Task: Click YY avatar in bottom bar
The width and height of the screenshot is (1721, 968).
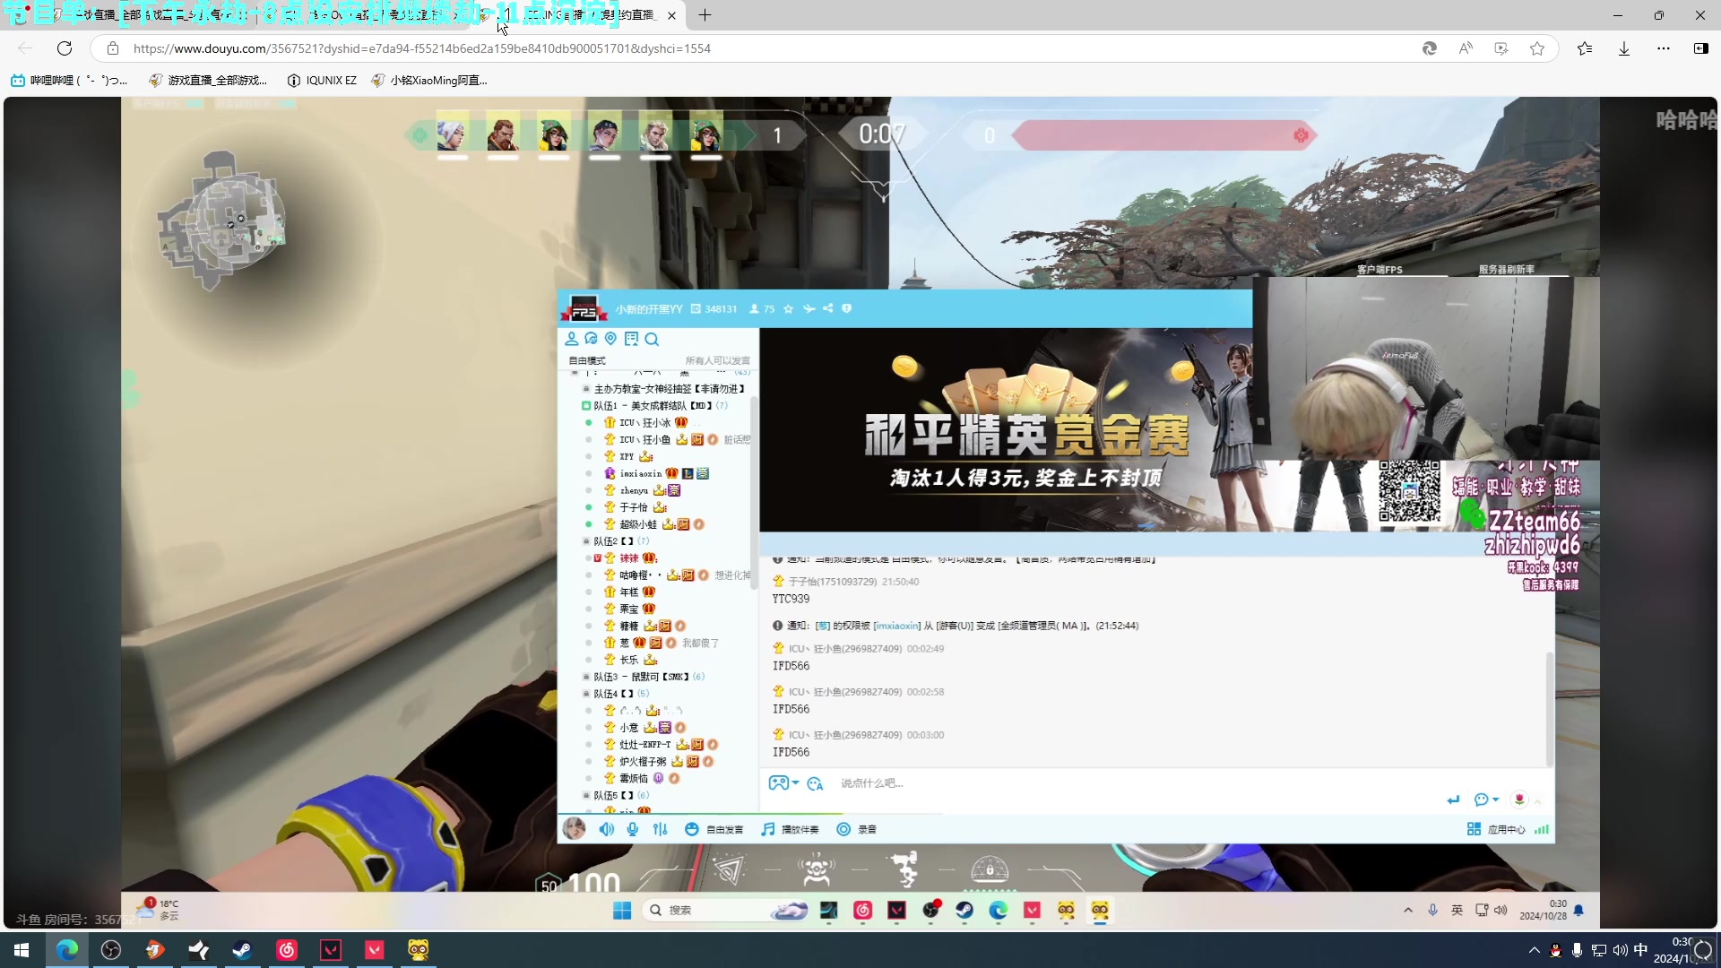Action: [x=574, y=829]
